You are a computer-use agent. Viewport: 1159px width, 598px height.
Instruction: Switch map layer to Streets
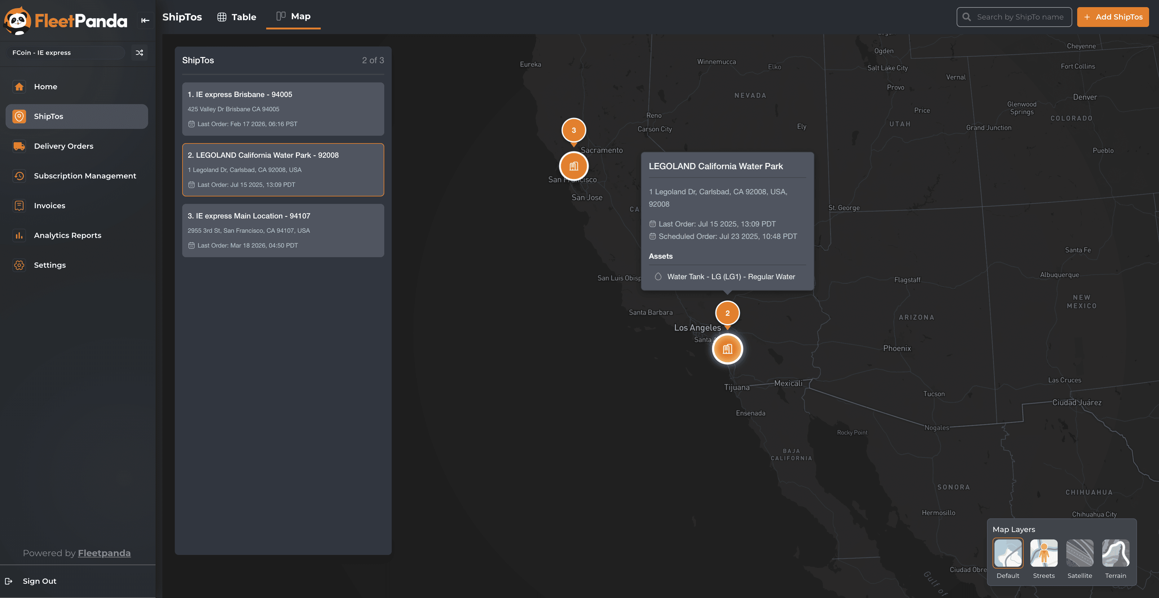[x=1044, y=553]
